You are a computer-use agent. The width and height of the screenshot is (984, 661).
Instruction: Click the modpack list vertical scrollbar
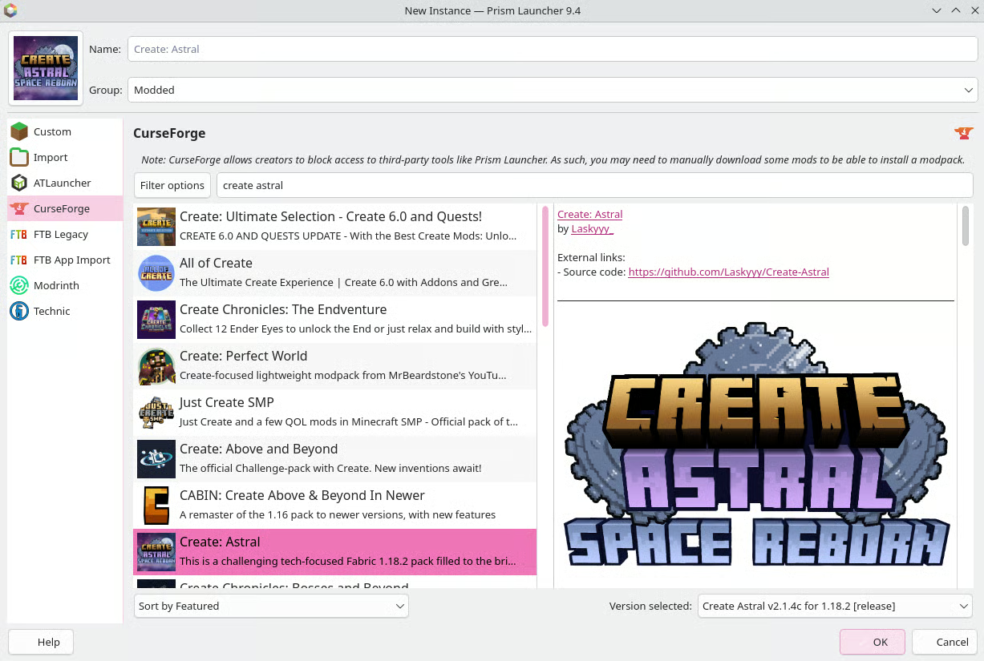tap(545, 266)
